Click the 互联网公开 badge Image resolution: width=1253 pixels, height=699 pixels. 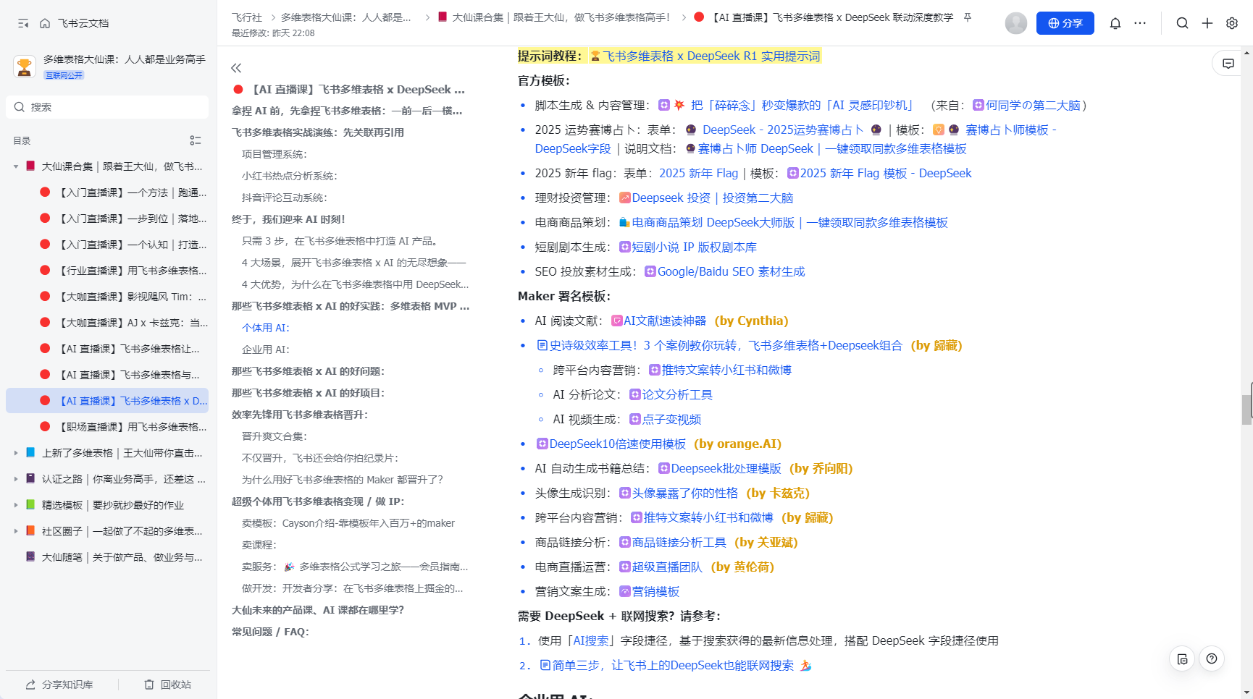click(64, 75)
